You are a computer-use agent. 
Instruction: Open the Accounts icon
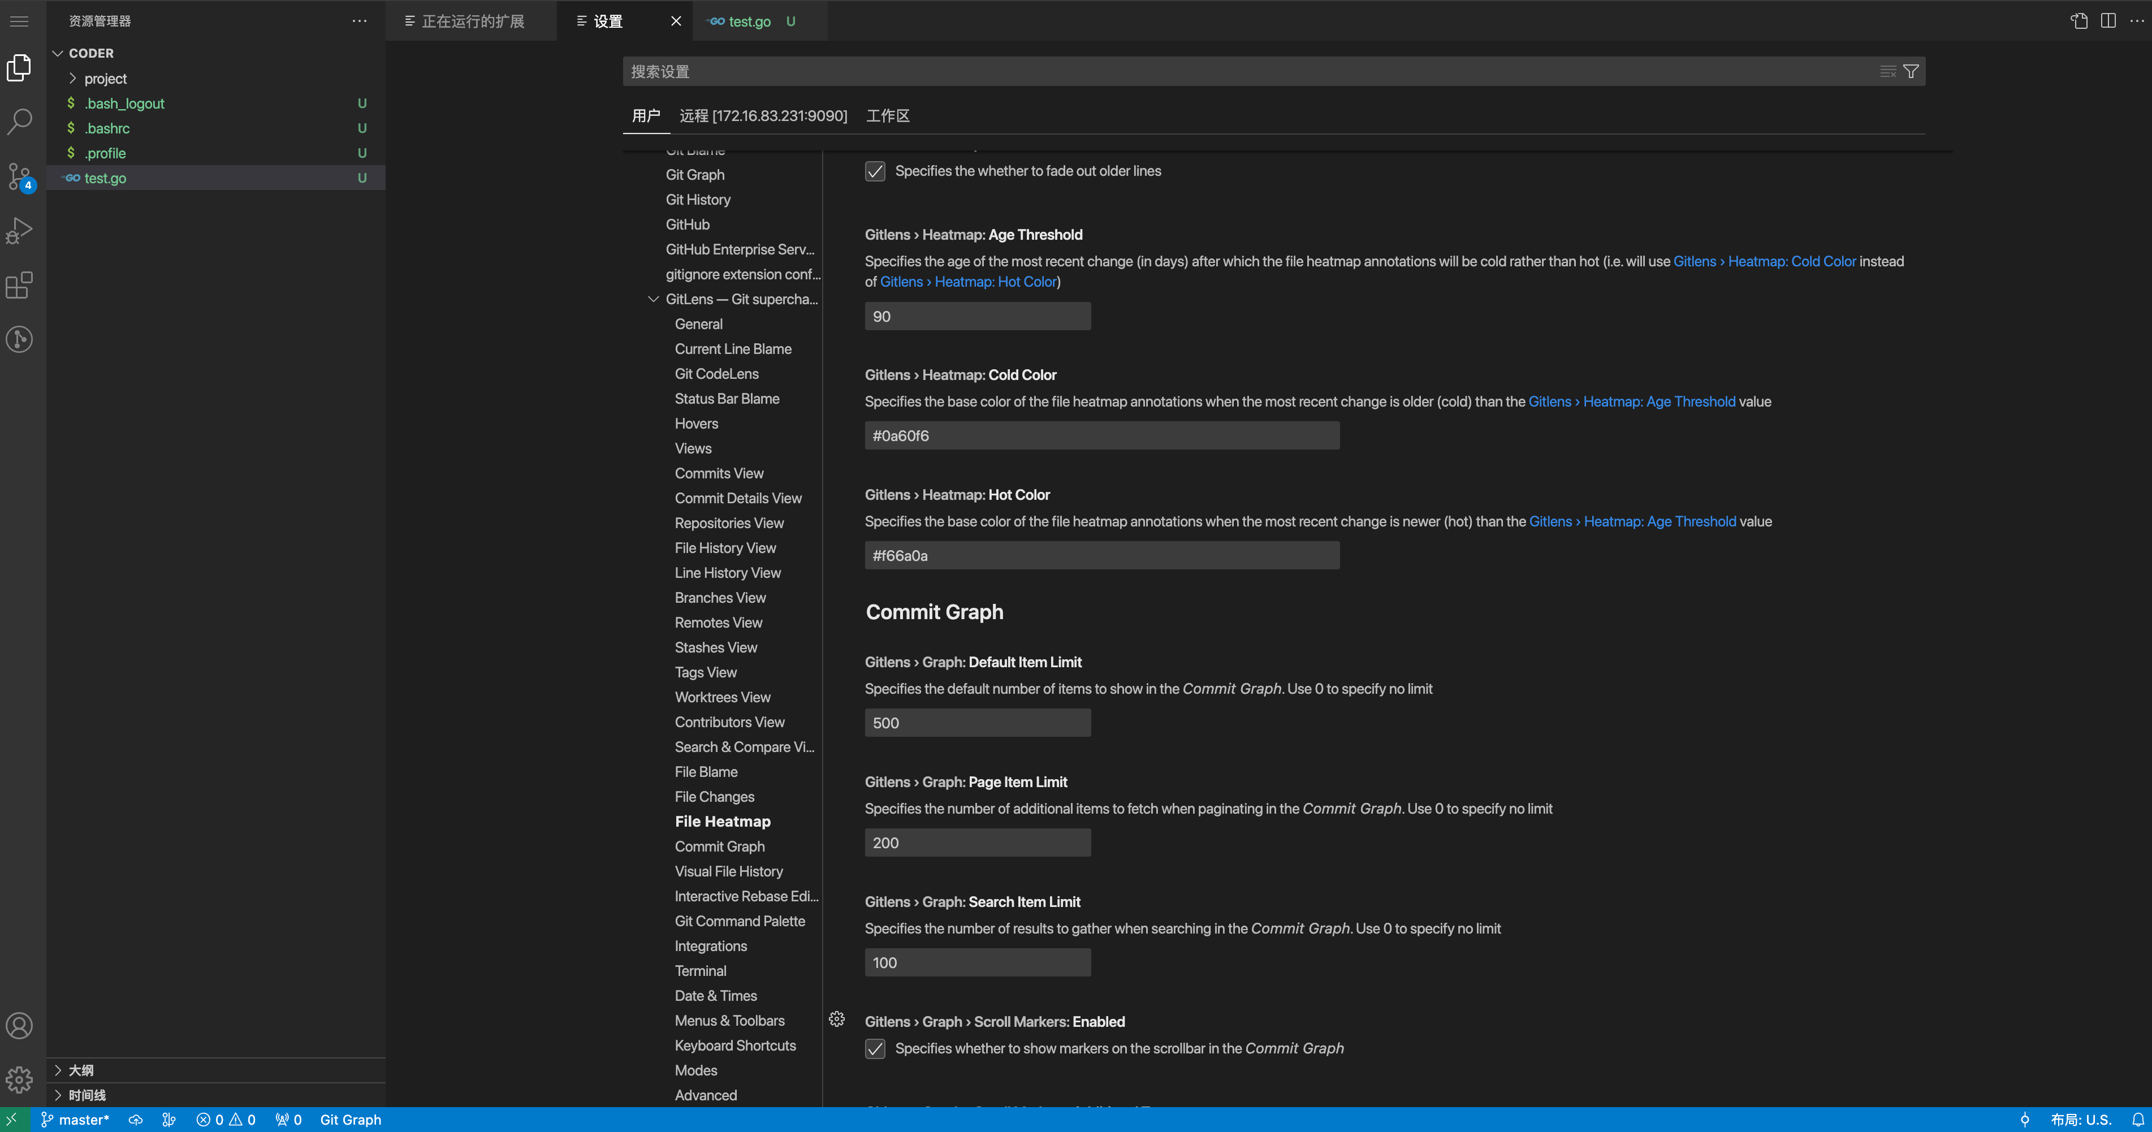[x=19, y=1026]
